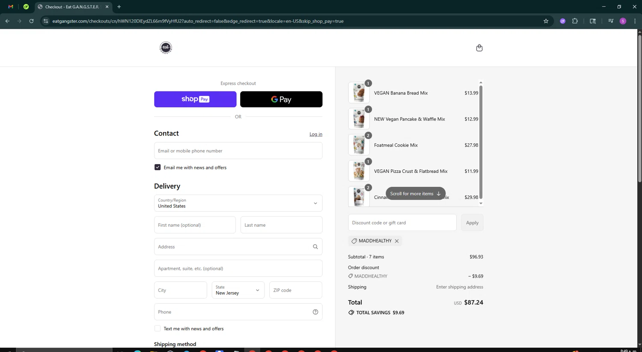Screen dimensions: 642x352
Task: Pay with Shop Pay button
Action: coord(195,99)
